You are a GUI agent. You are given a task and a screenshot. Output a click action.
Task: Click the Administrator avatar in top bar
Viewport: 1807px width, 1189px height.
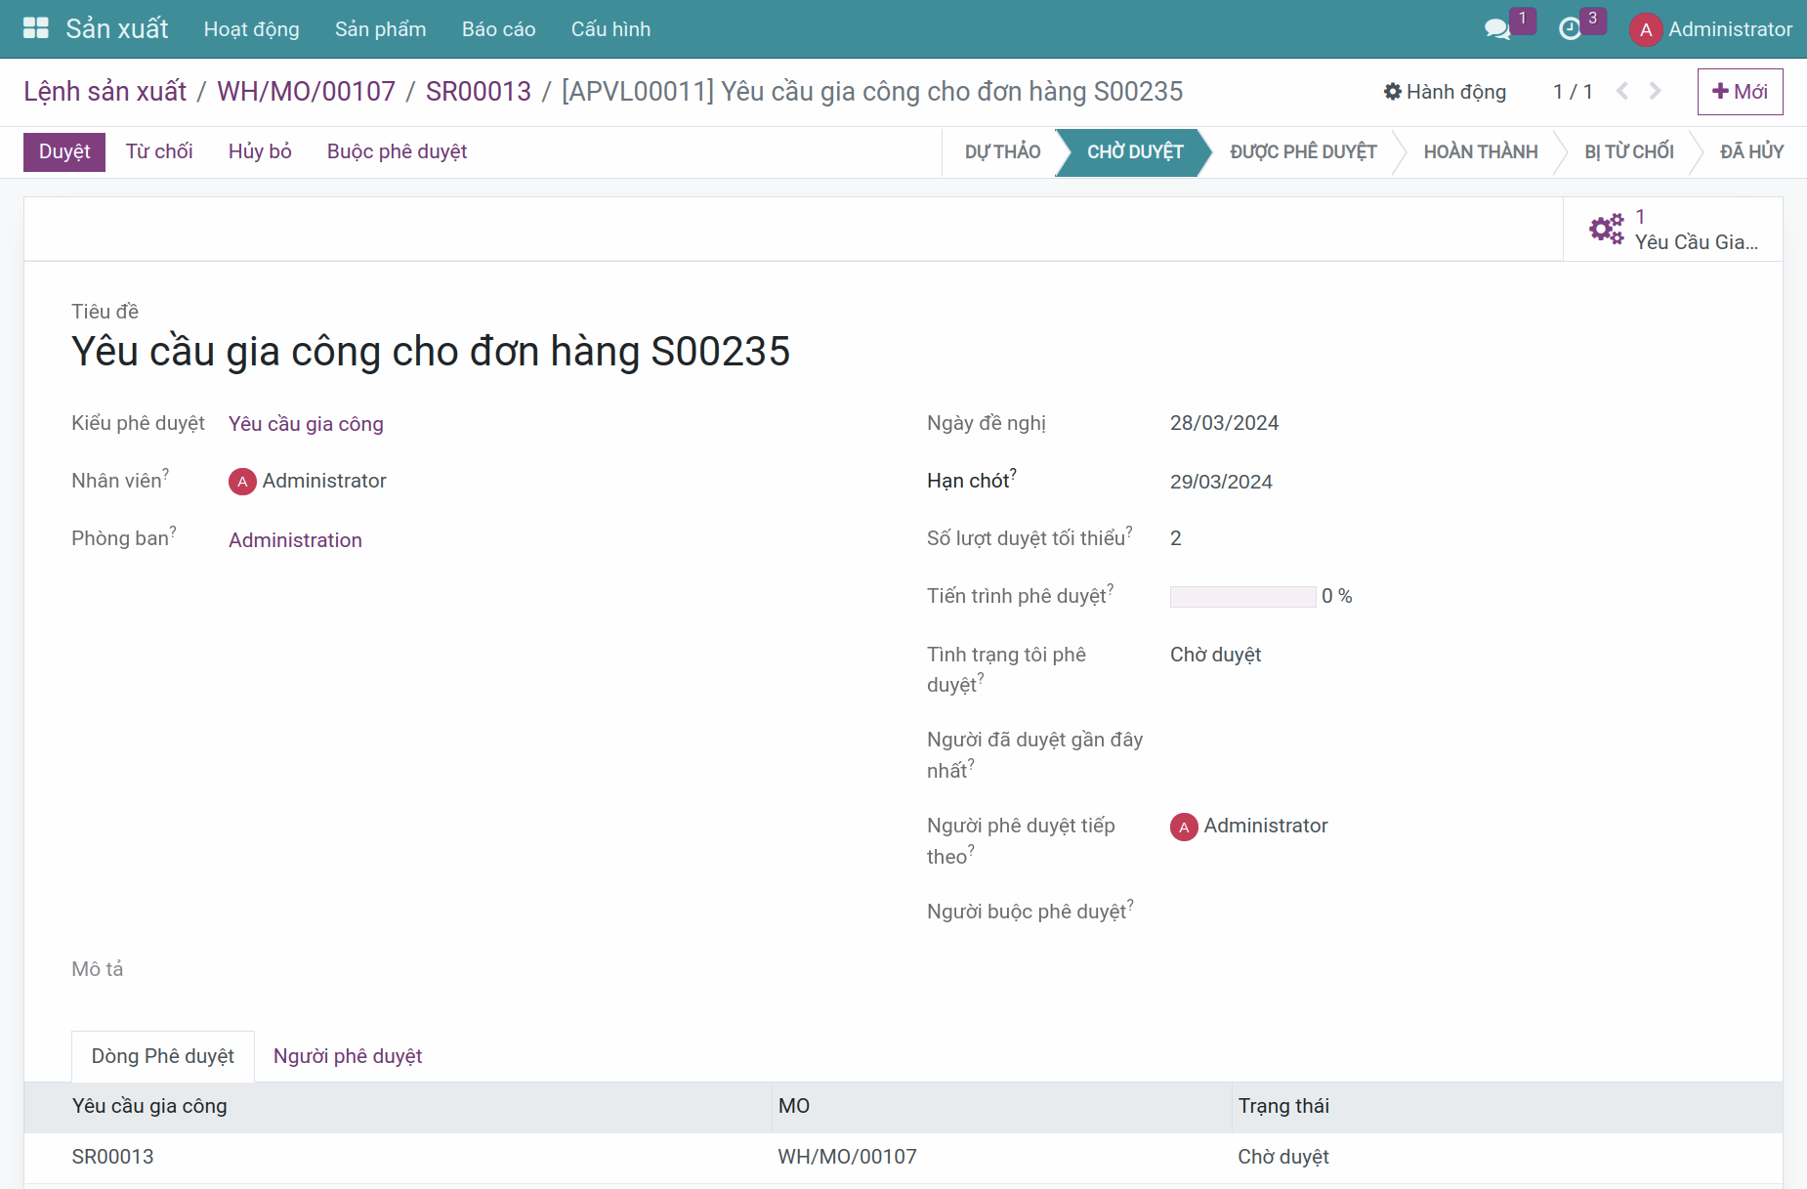(x=1646, y=29)
